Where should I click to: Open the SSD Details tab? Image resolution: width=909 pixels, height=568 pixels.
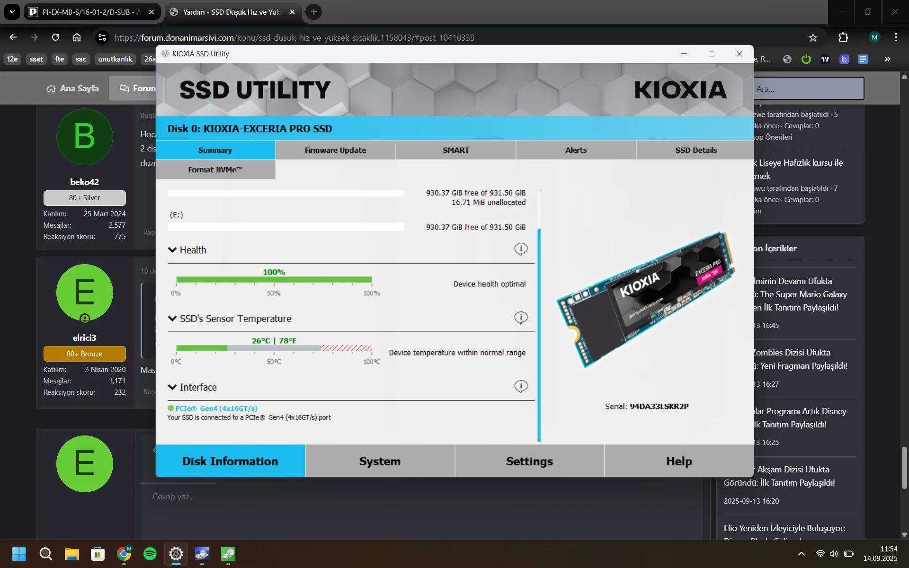pyautogui.click(x=695, y=150)
